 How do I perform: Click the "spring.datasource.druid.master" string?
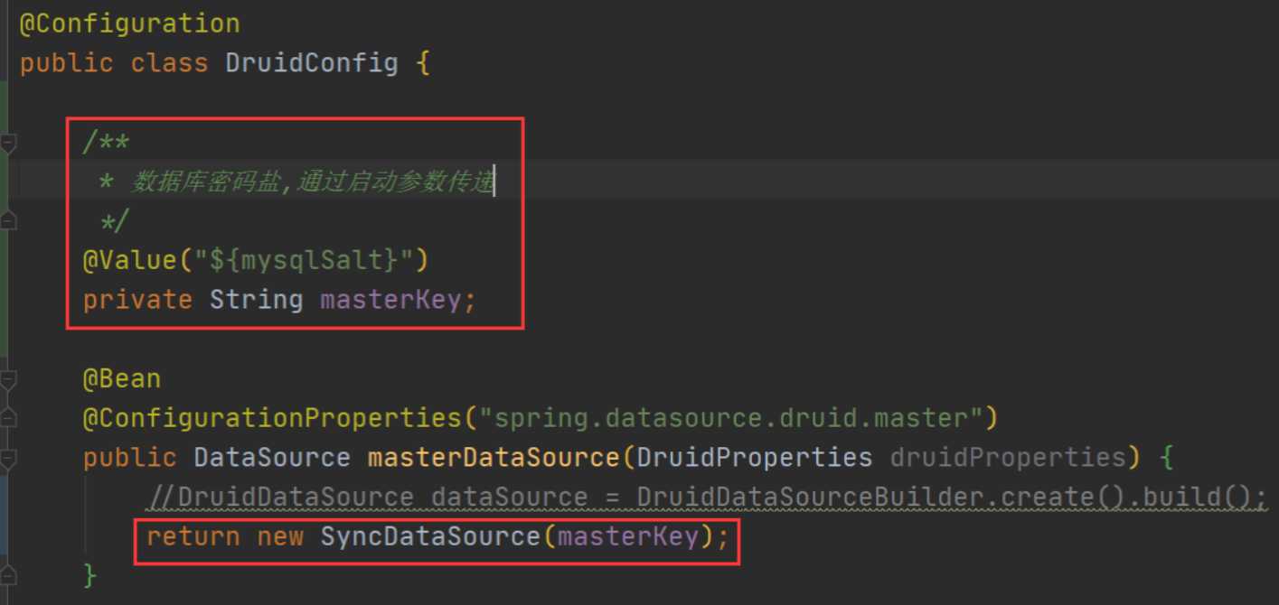[730, 418]
